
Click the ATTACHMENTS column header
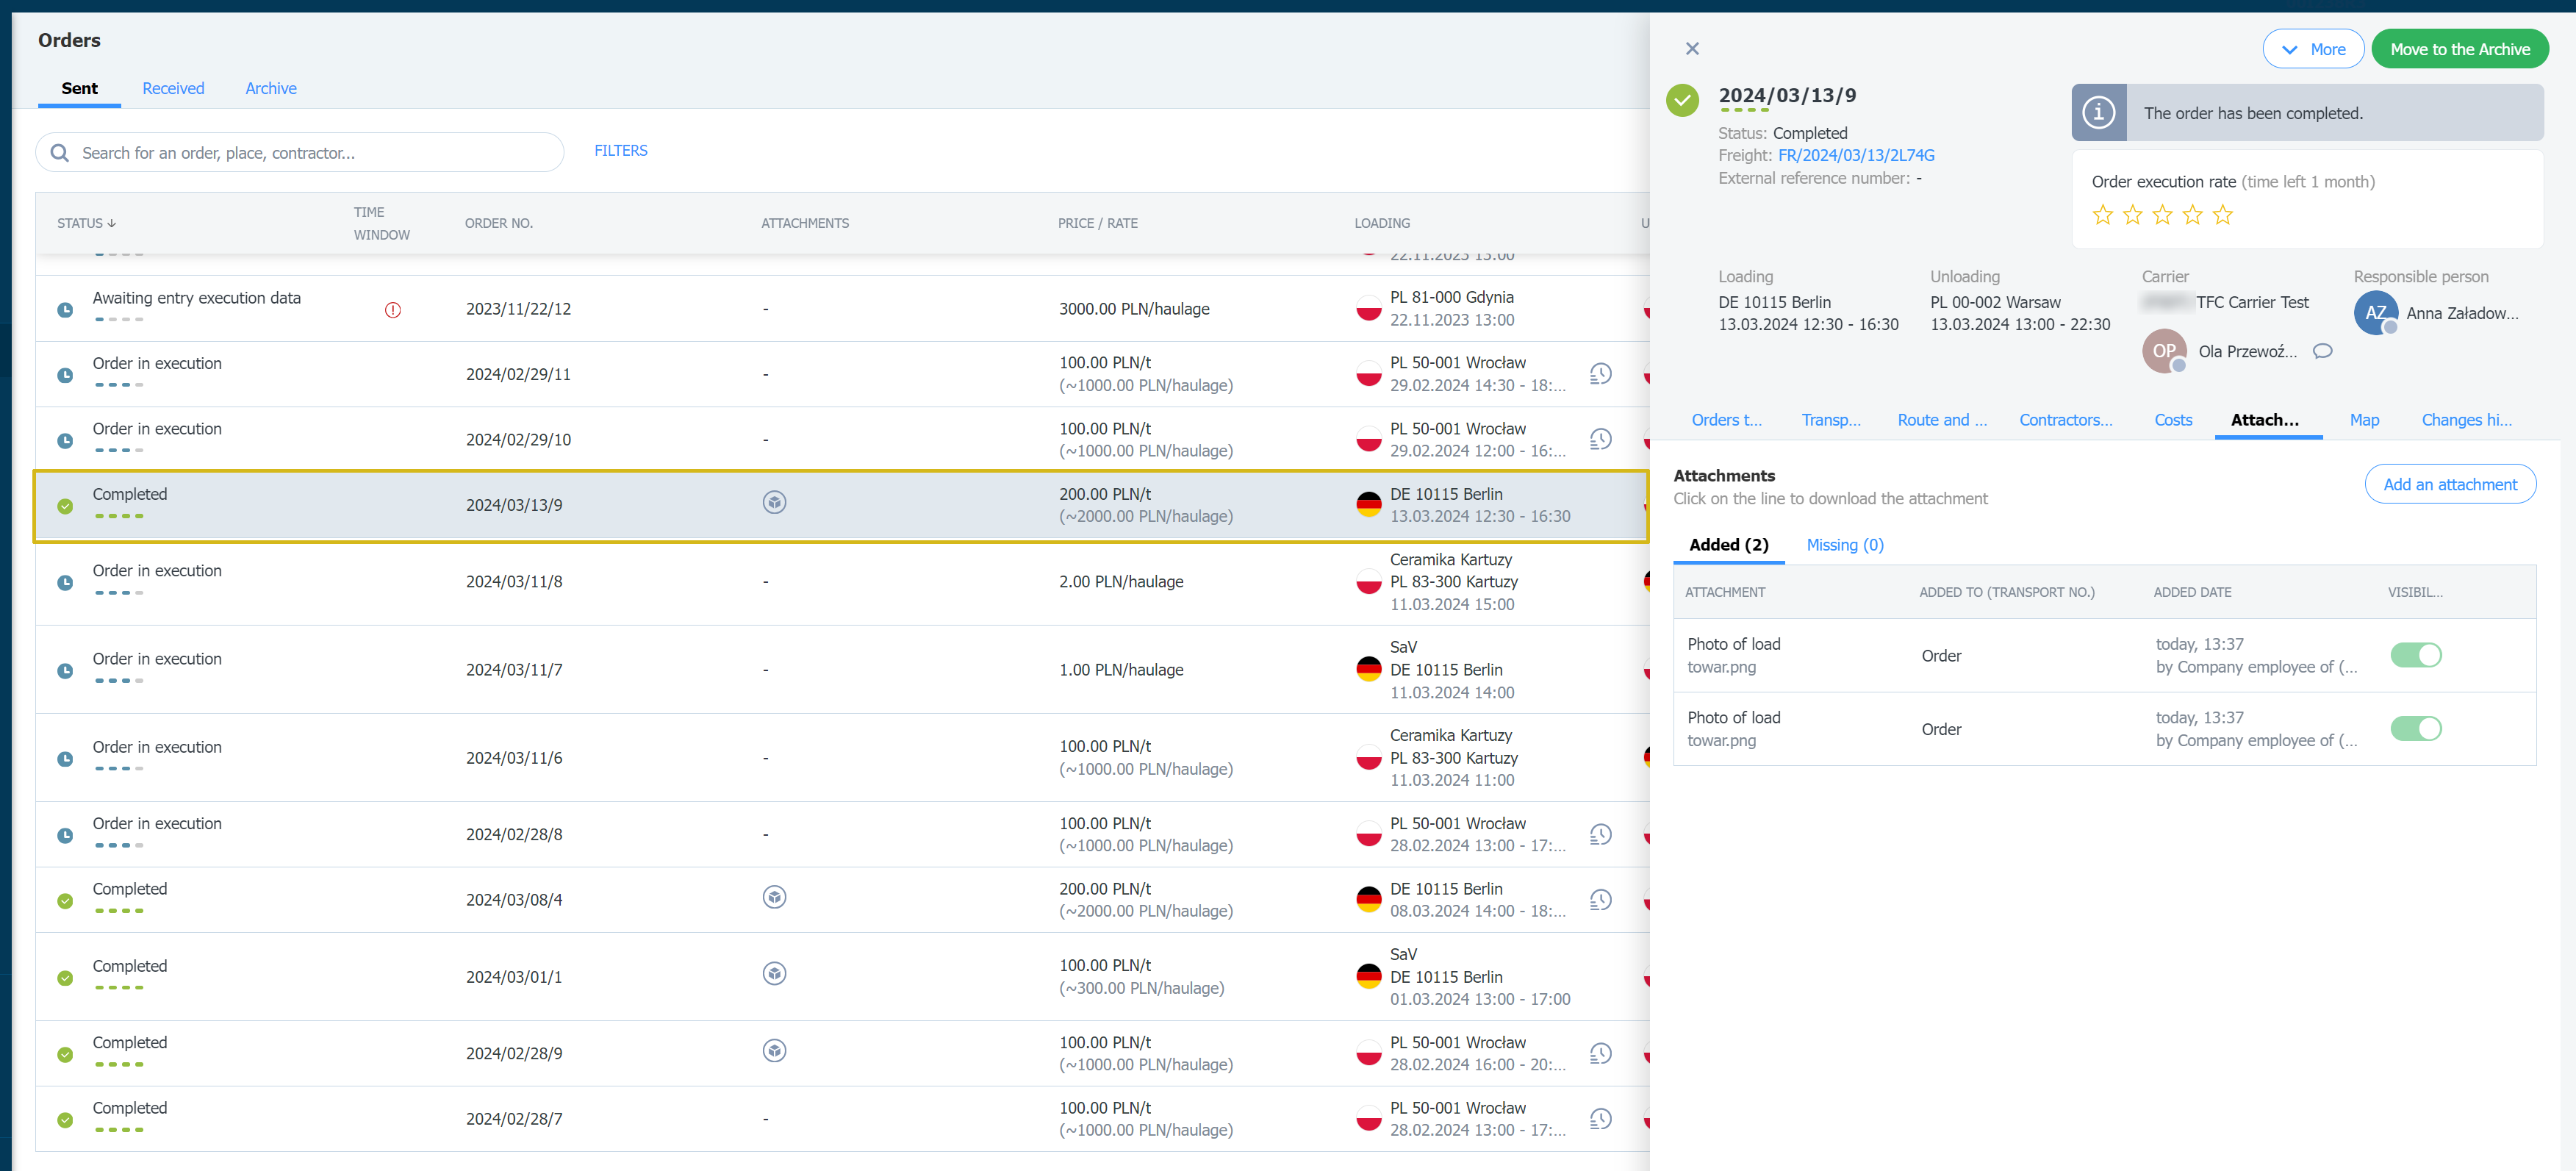(x=804, y=223)
